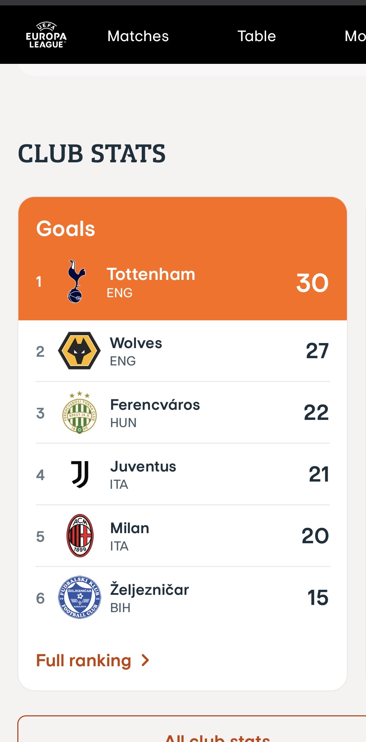Open the Matches tab
The height and width of the screenshot is (742, 366).
(138, 36)
